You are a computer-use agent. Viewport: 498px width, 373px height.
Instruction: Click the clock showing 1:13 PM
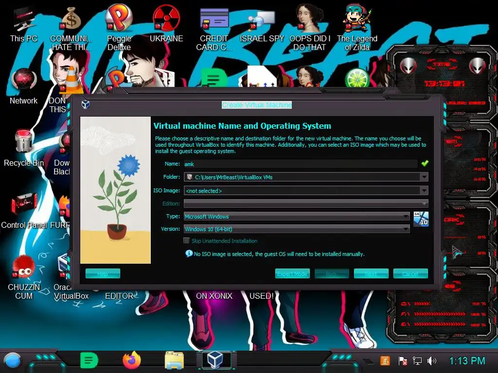click(x=467, y=361)
